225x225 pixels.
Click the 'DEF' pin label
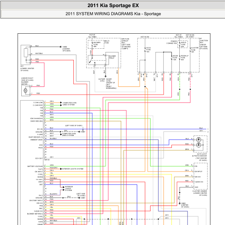point(41,185)
